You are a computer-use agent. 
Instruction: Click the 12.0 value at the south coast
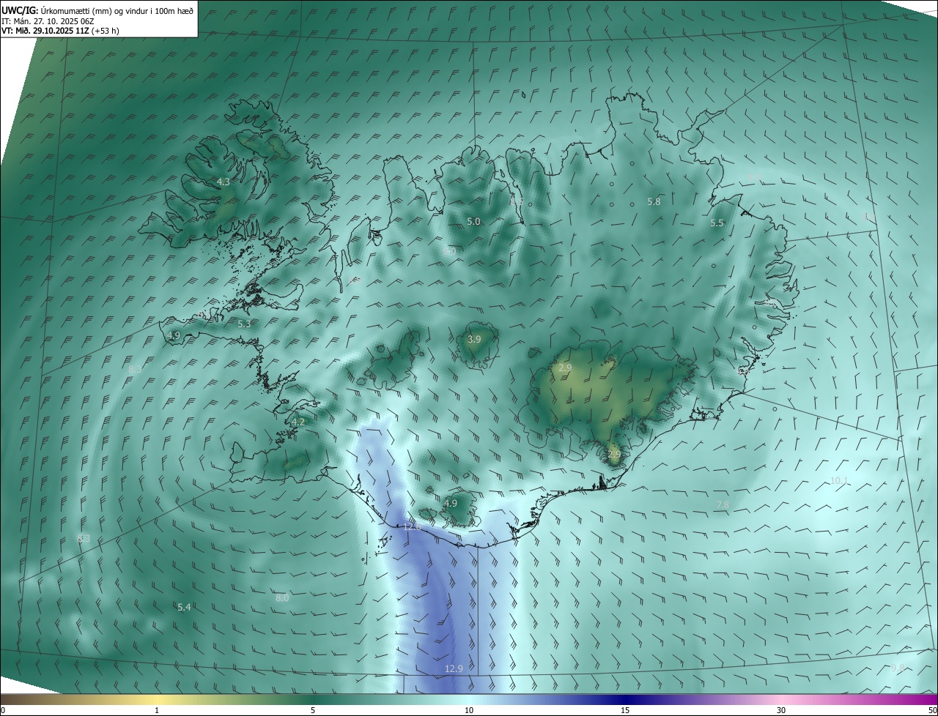pos(412,526)
